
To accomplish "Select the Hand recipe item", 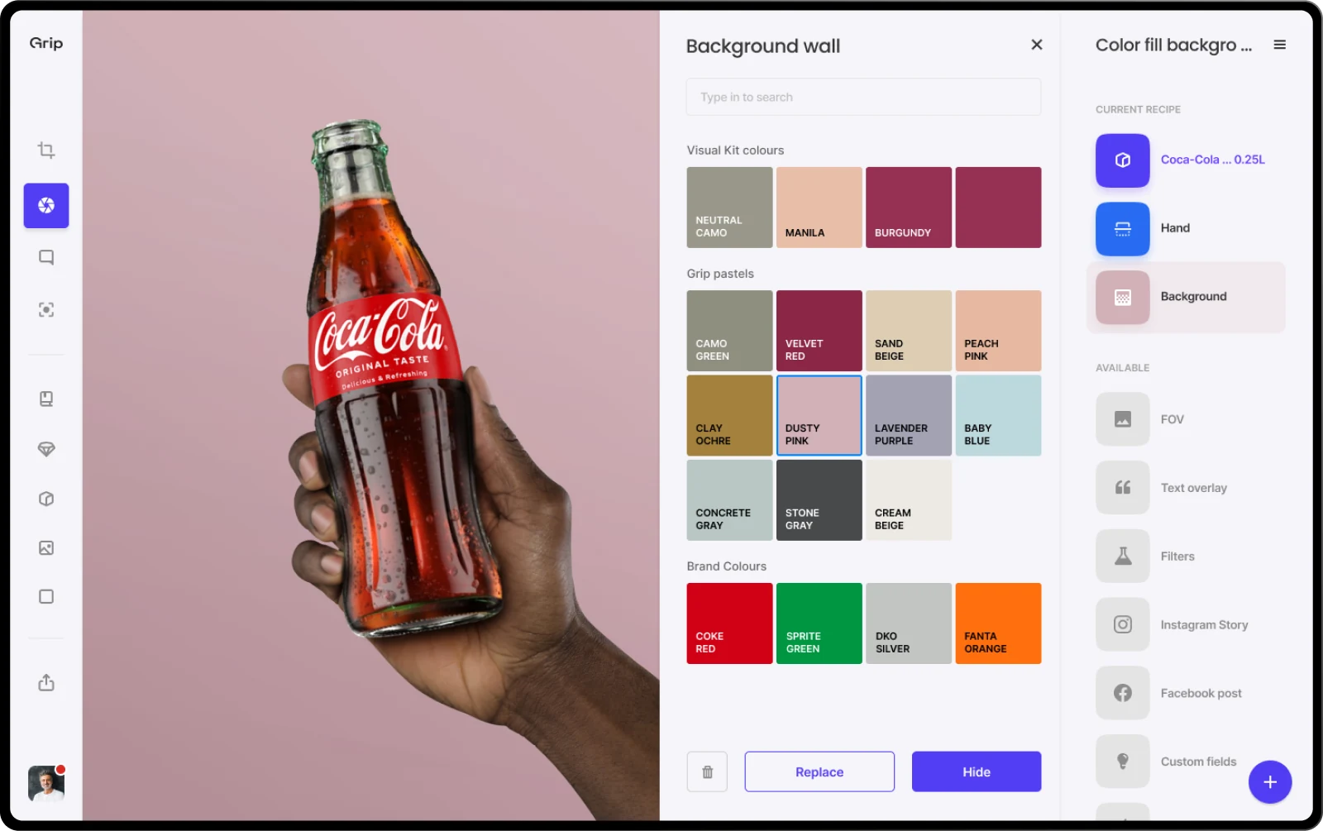I will pyautogui.click(x=1186, y=229).
